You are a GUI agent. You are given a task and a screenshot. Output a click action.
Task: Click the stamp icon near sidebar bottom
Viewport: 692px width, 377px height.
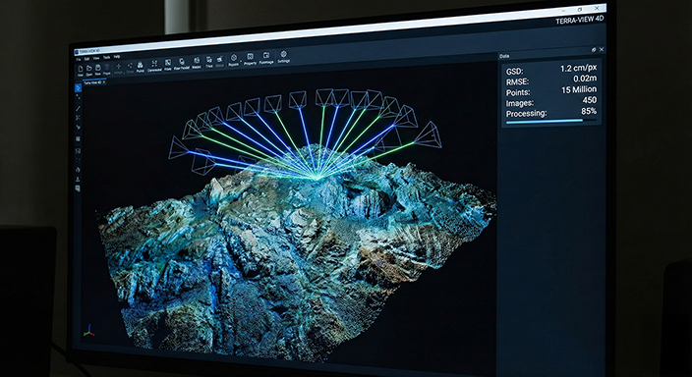[x=78, y=179]
